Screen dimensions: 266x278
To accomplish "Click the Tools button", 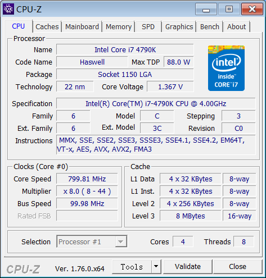I will pos(132,266).
